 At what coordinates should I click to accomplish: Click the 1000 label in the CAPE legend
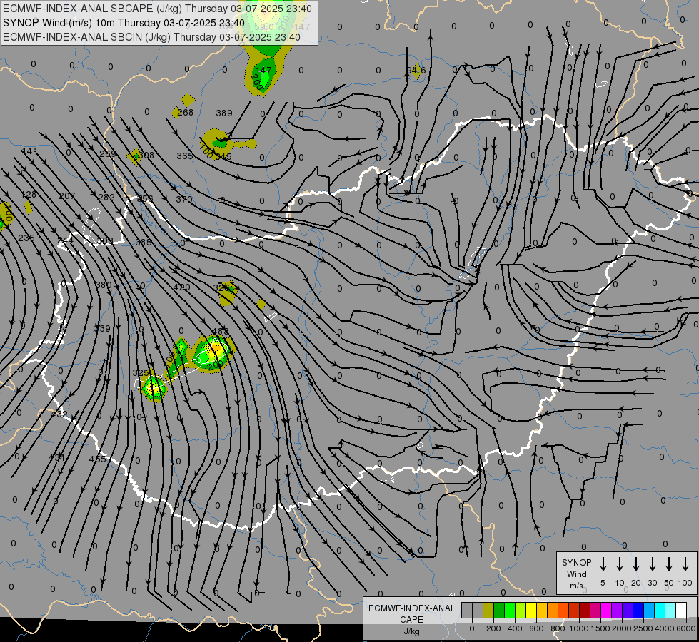[x=578, y=628]
